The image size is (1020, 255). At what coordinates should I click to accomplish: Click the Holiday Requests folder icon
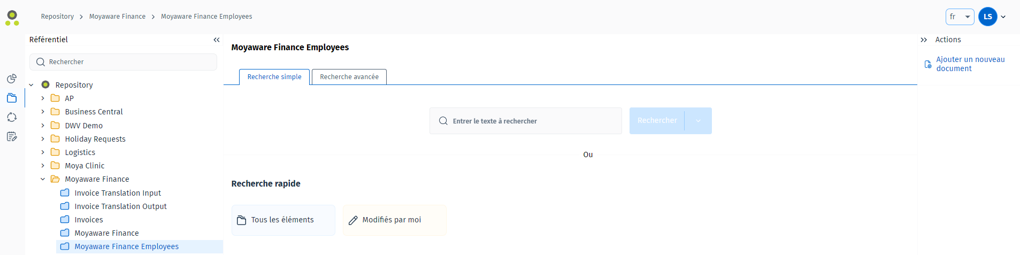(x=55, y=138)
